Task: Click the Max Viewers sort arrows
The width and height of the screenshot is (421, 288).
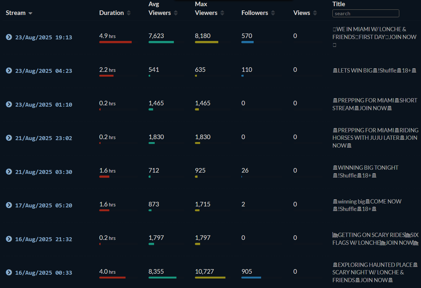Action: tap(222, 13)
